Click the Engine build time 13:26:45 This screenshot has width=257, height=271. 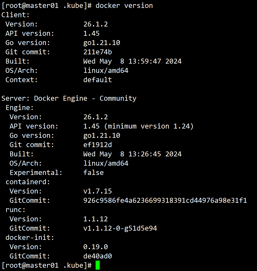[144, 154]
